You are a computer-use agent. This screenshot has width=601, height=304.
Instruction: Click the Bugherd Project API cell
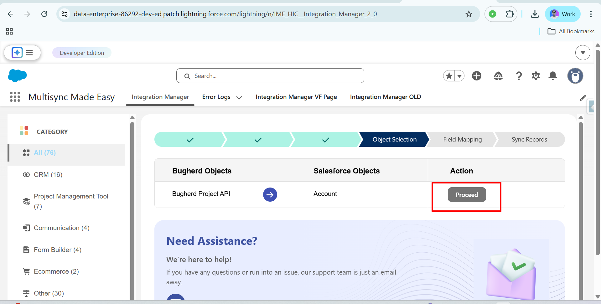(201, 194)
